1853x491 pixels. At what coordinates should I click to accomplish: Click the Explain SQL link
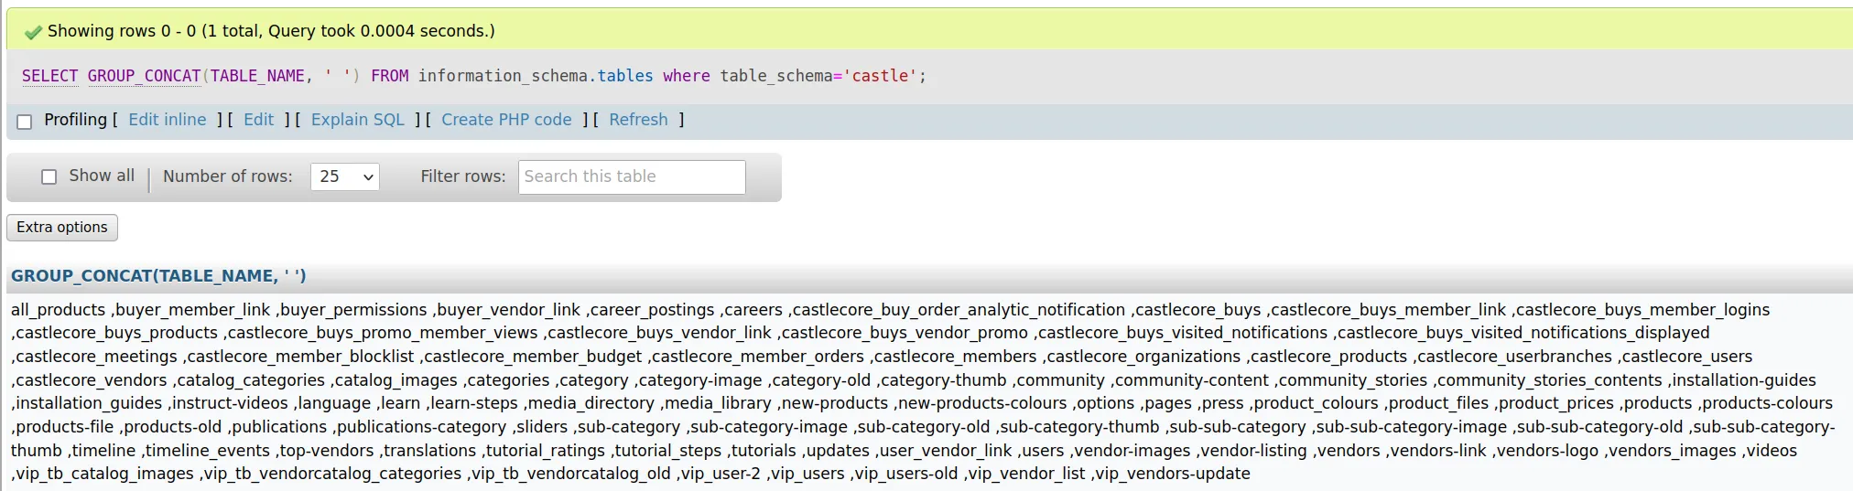358,120
